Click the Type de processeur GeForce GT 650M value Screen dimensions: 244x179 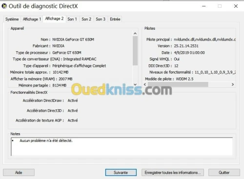(67, 53)
